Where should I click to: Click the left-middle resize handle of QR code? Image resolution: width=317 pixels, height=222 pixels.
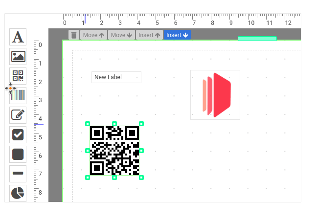pyautogui.click(x=88, y=151)
